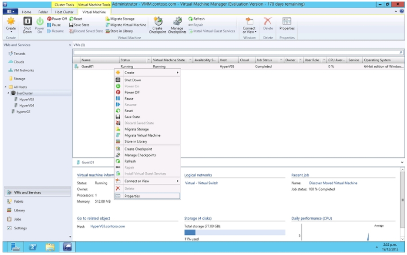Screen dimensions: 407x255
Task: Select the Guest01 row in the VM list
Action: [238, 66]
